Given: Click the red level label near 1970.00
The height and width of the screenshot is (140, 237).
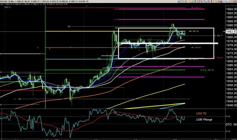Looking at the screenshot, I should (218, 58).
